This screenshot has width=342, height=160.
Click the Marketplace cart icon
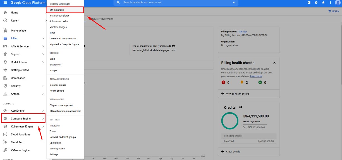point(5,30)
